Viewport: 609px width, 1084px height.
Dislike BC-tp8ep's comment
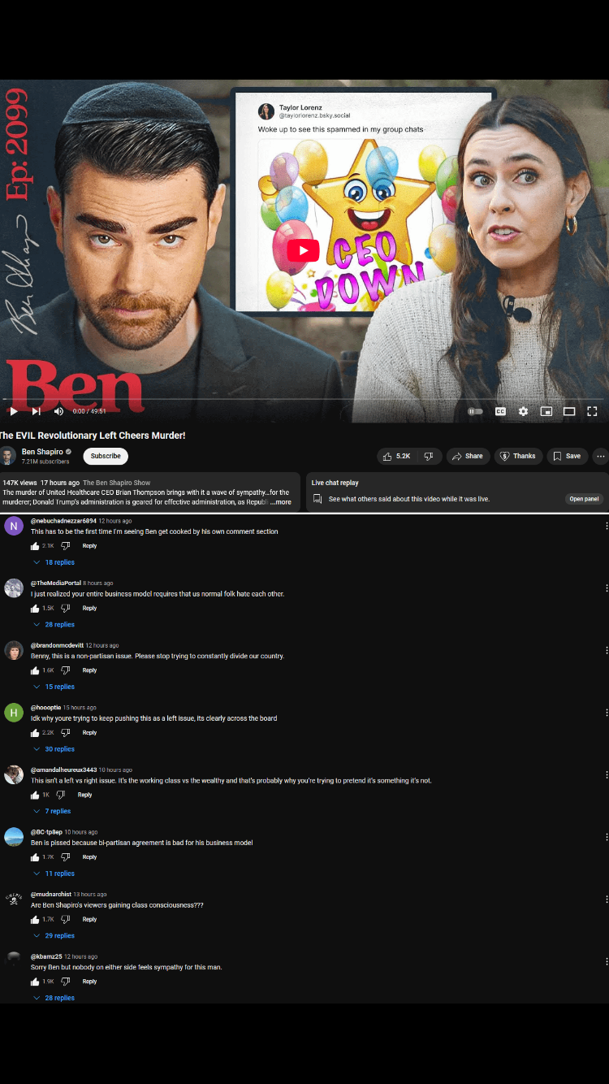[x=66, y=857]
